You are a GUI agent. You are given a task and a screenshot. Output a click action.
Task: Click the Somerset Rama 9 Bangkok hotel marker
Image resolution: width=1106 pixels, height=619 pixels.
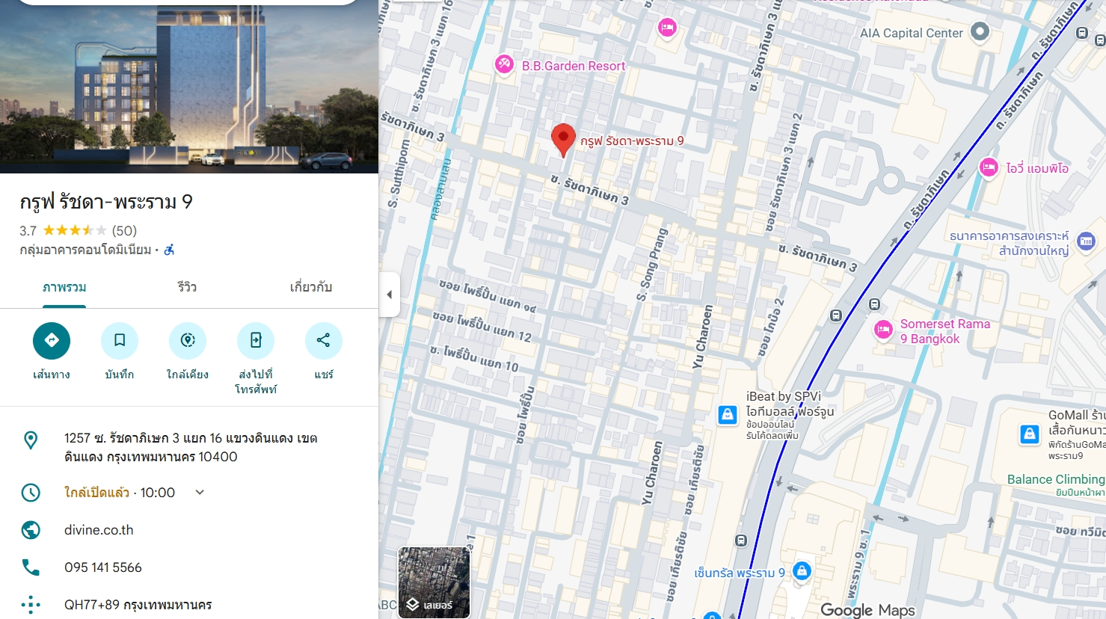coord(884,330)
